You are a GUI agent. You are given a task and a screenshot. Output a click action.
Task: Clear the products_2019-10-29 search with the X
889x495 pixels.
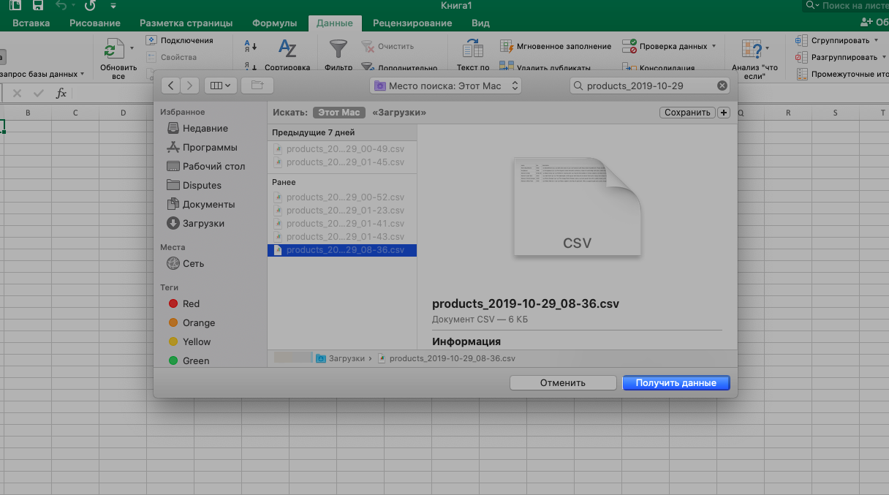tap(722, 86)
